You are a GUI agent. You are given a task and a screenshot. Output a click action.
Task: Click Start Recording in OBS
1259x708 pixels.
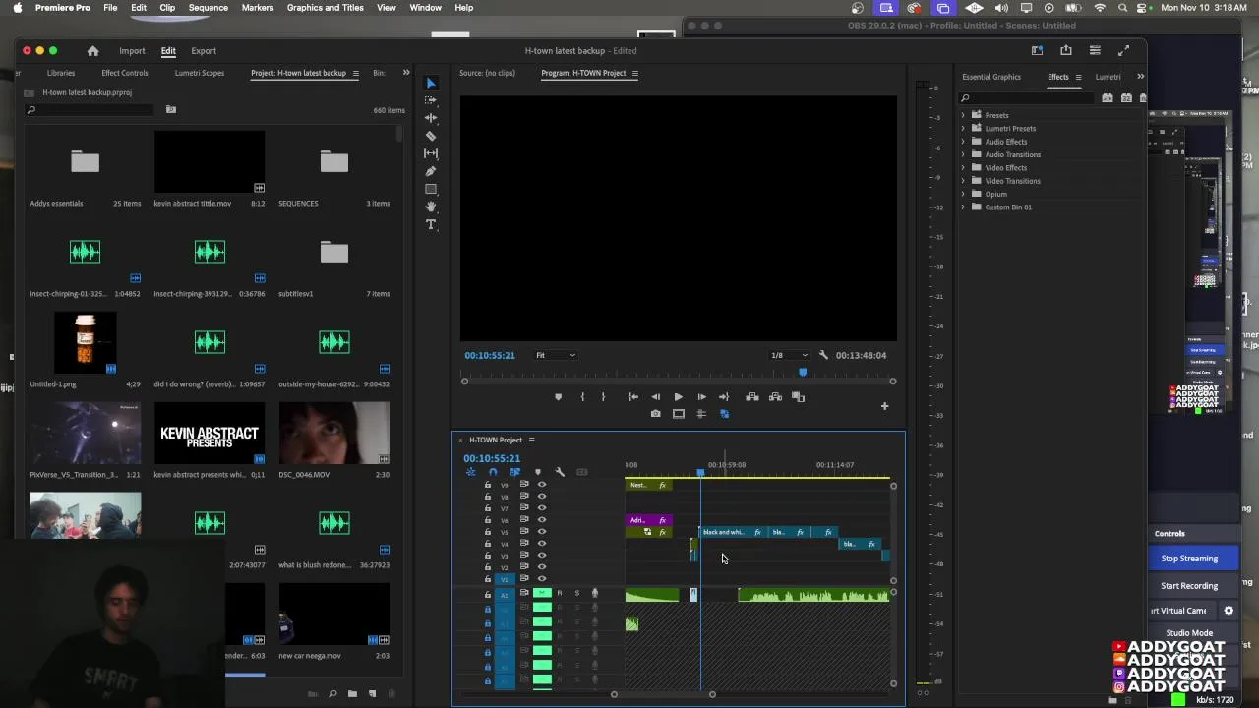coord(1189,586)
